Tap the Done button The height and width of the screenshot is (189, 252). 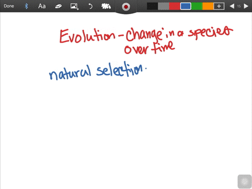point(9,6)
